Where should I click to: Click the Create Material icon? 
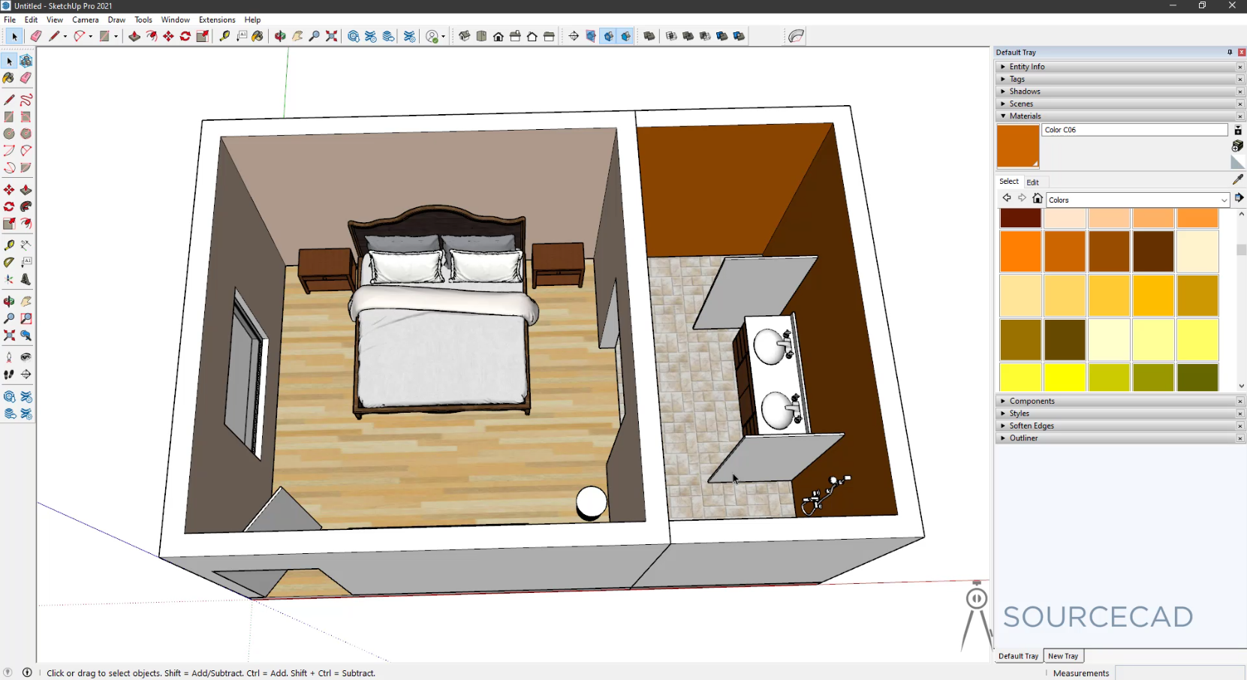[1237, 146]
